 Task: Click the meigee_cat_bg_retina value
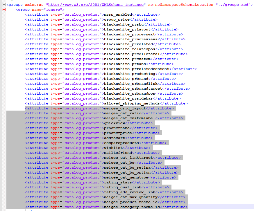tap(127, 168)
